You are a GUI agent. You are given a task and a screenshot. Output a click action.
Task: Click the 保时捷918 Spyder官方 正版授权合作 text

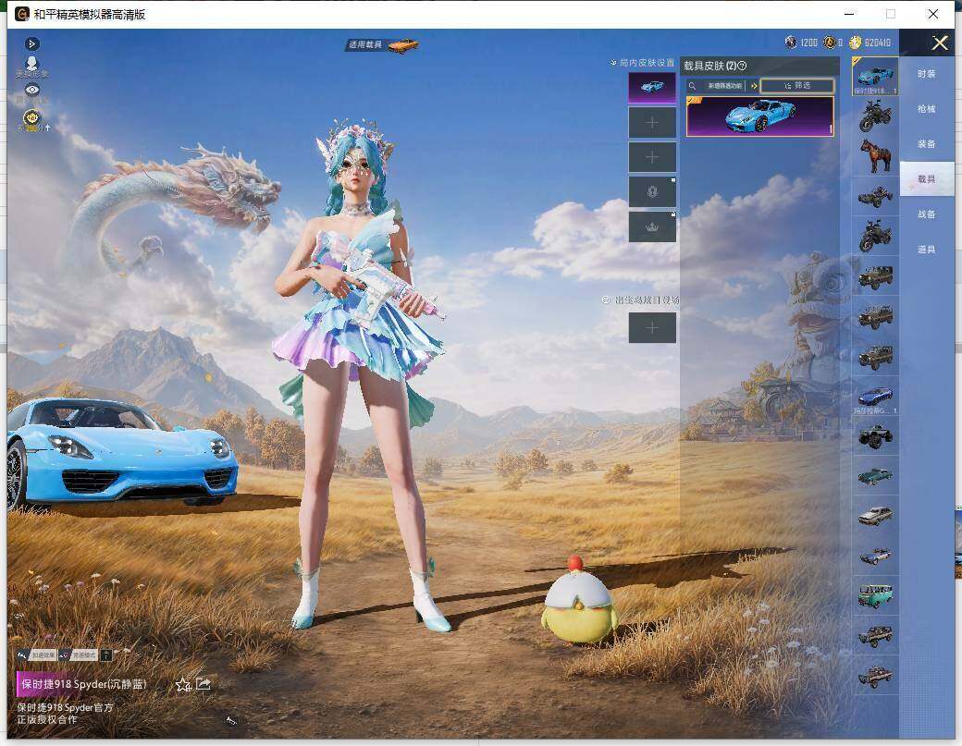click(x=65, y=713)
